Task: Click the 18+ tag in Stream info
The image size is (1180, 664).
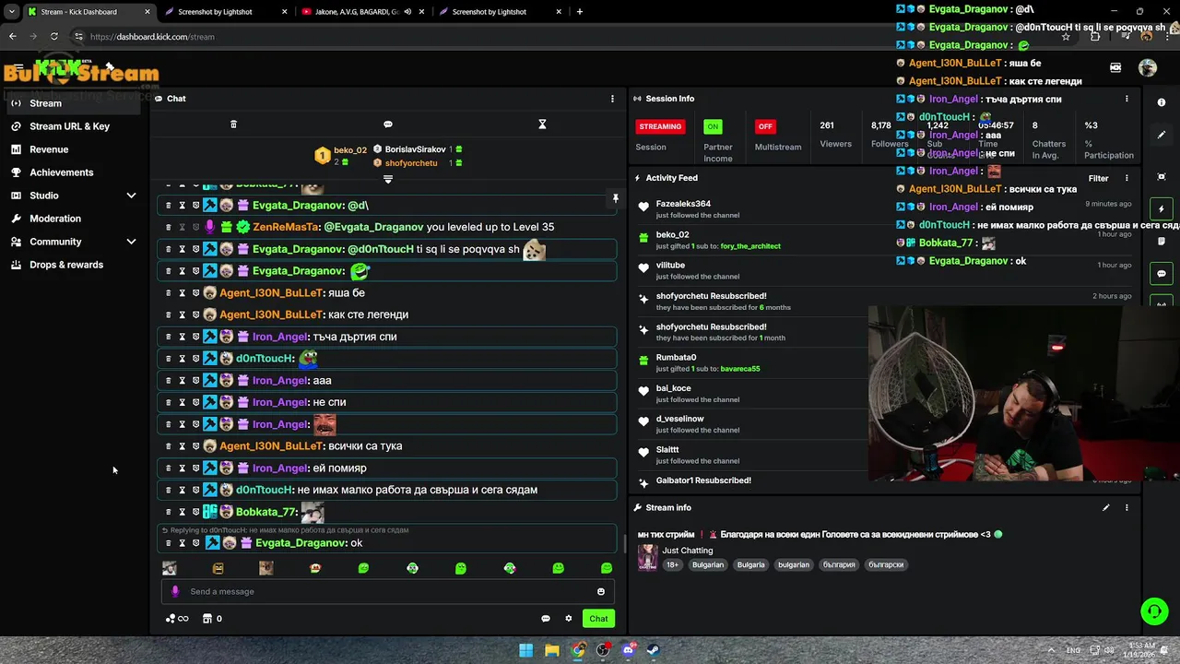Action: coord(672,564)
